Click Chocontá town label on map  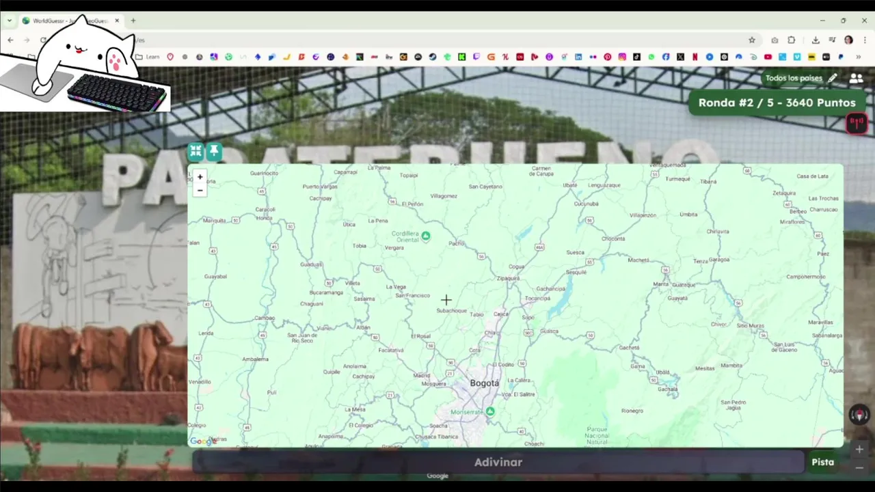[x=613, y=238]
